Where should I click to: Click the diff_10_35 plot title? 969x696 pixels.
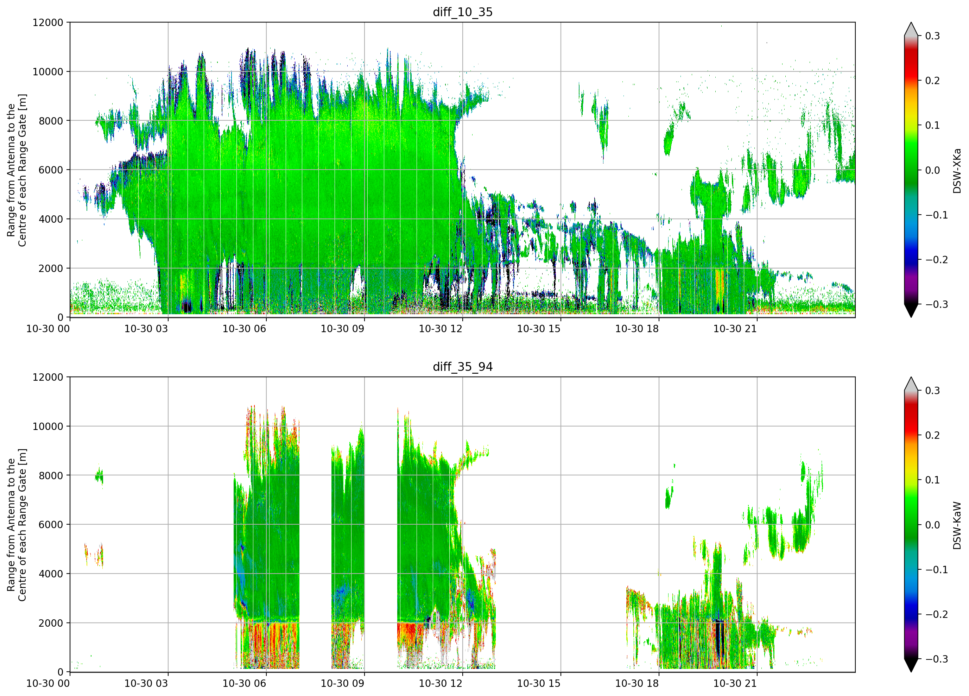pos(463,12)
